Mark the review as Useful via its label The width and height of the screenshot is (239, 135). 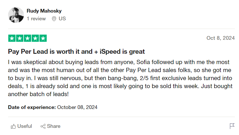(25, 126)
